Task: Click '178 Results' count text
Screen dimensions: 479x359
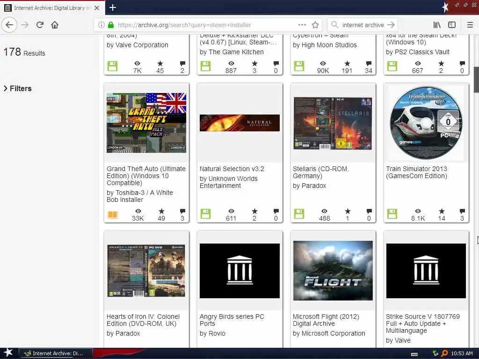Action: point(24,52)
